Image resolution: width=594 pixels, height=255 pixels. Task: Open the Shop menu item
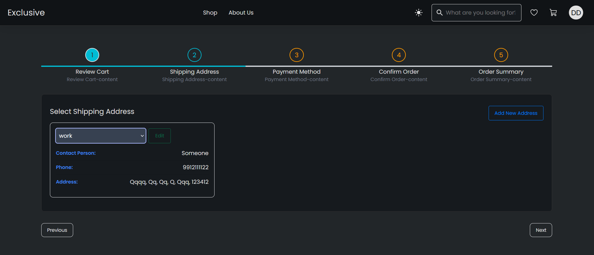point(210,13)
